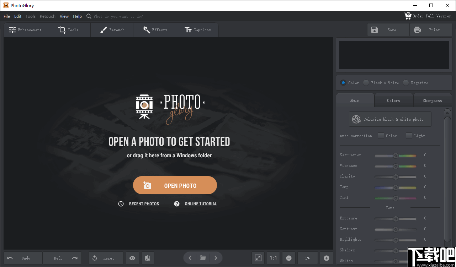Open the ONLINE TUTORIAL link

[x=201, y=204]
